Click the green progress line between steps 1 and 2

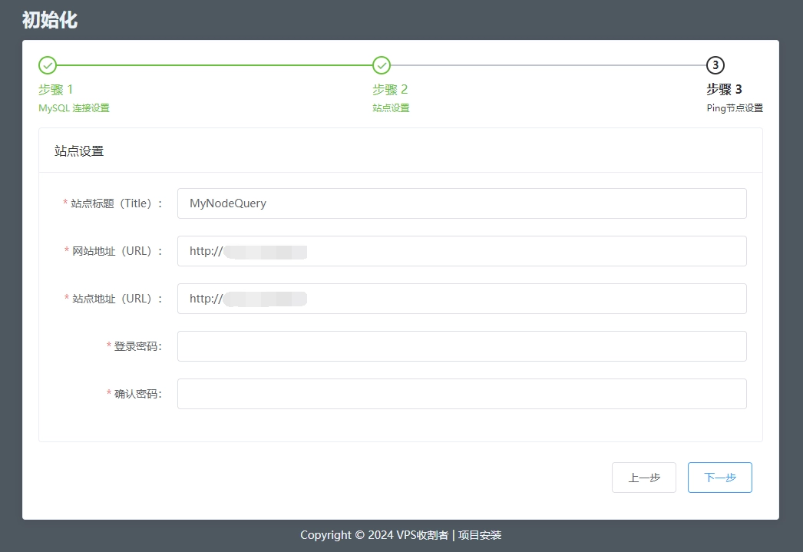click(x=214, y=65)
